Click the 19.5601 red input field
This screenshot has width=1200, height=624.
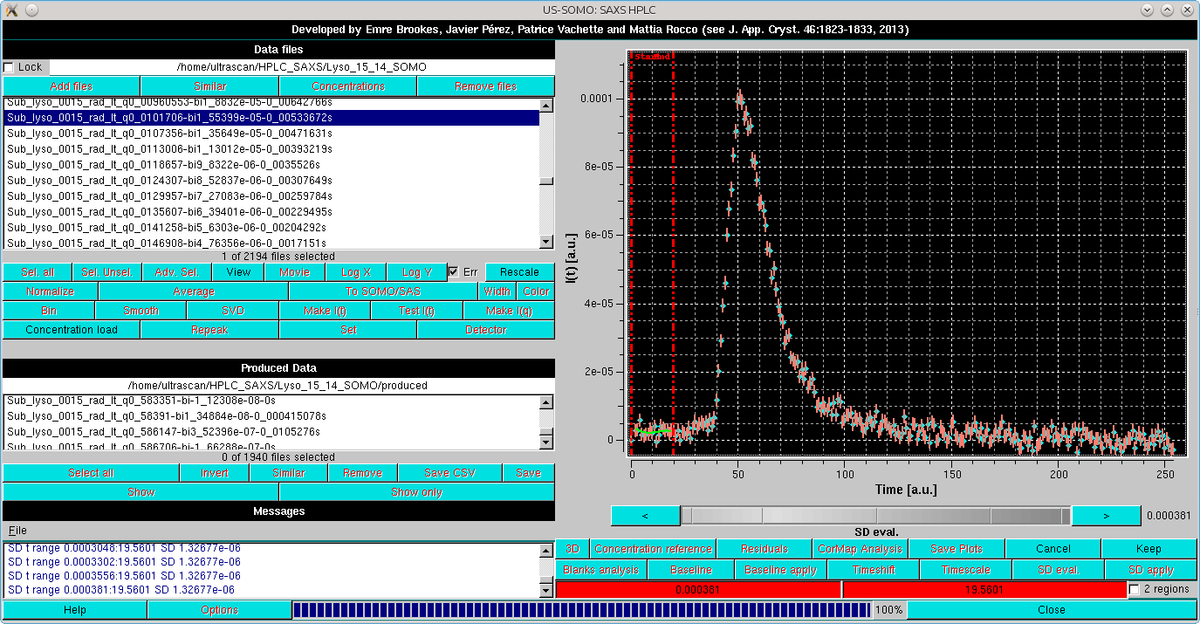tap(984, 590)
